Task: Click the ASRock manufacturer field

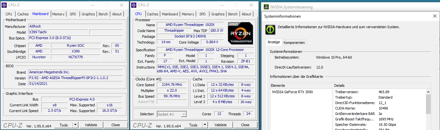Action: [x=75, y=26]
